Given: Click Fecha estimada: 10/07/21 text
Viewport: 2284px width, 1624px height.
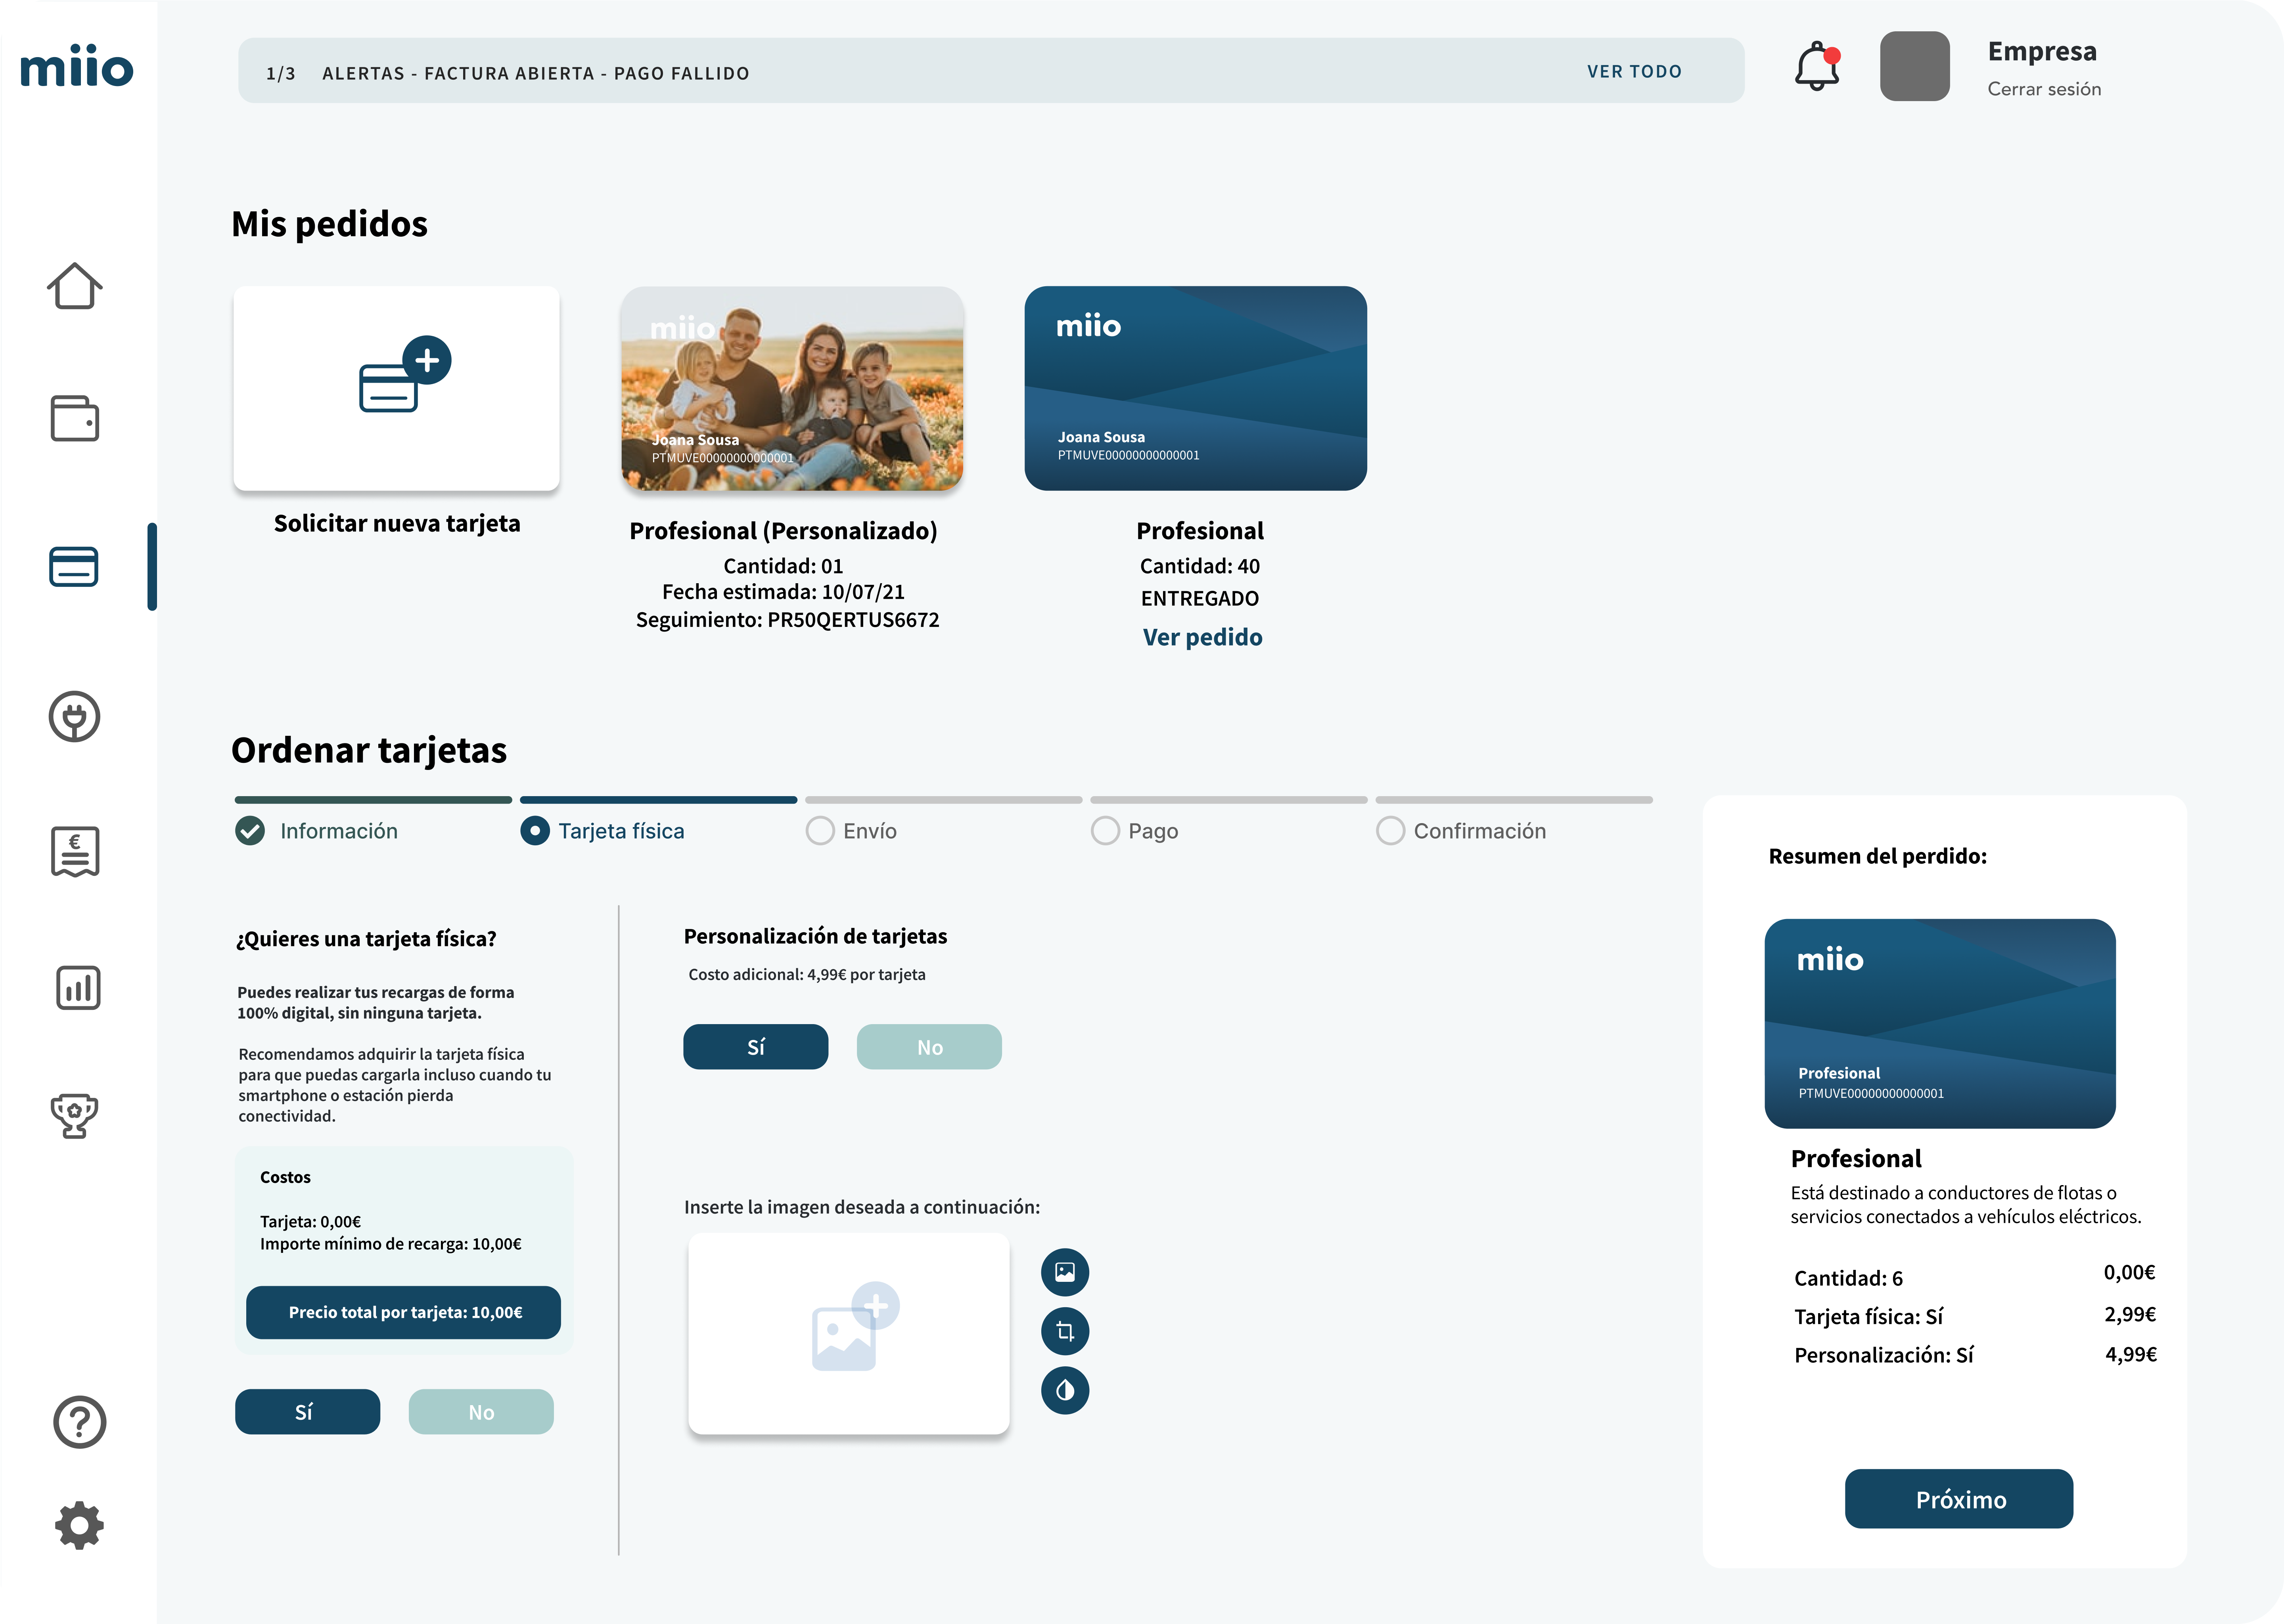Looking at the screenshot, I should tap(783, 592).
